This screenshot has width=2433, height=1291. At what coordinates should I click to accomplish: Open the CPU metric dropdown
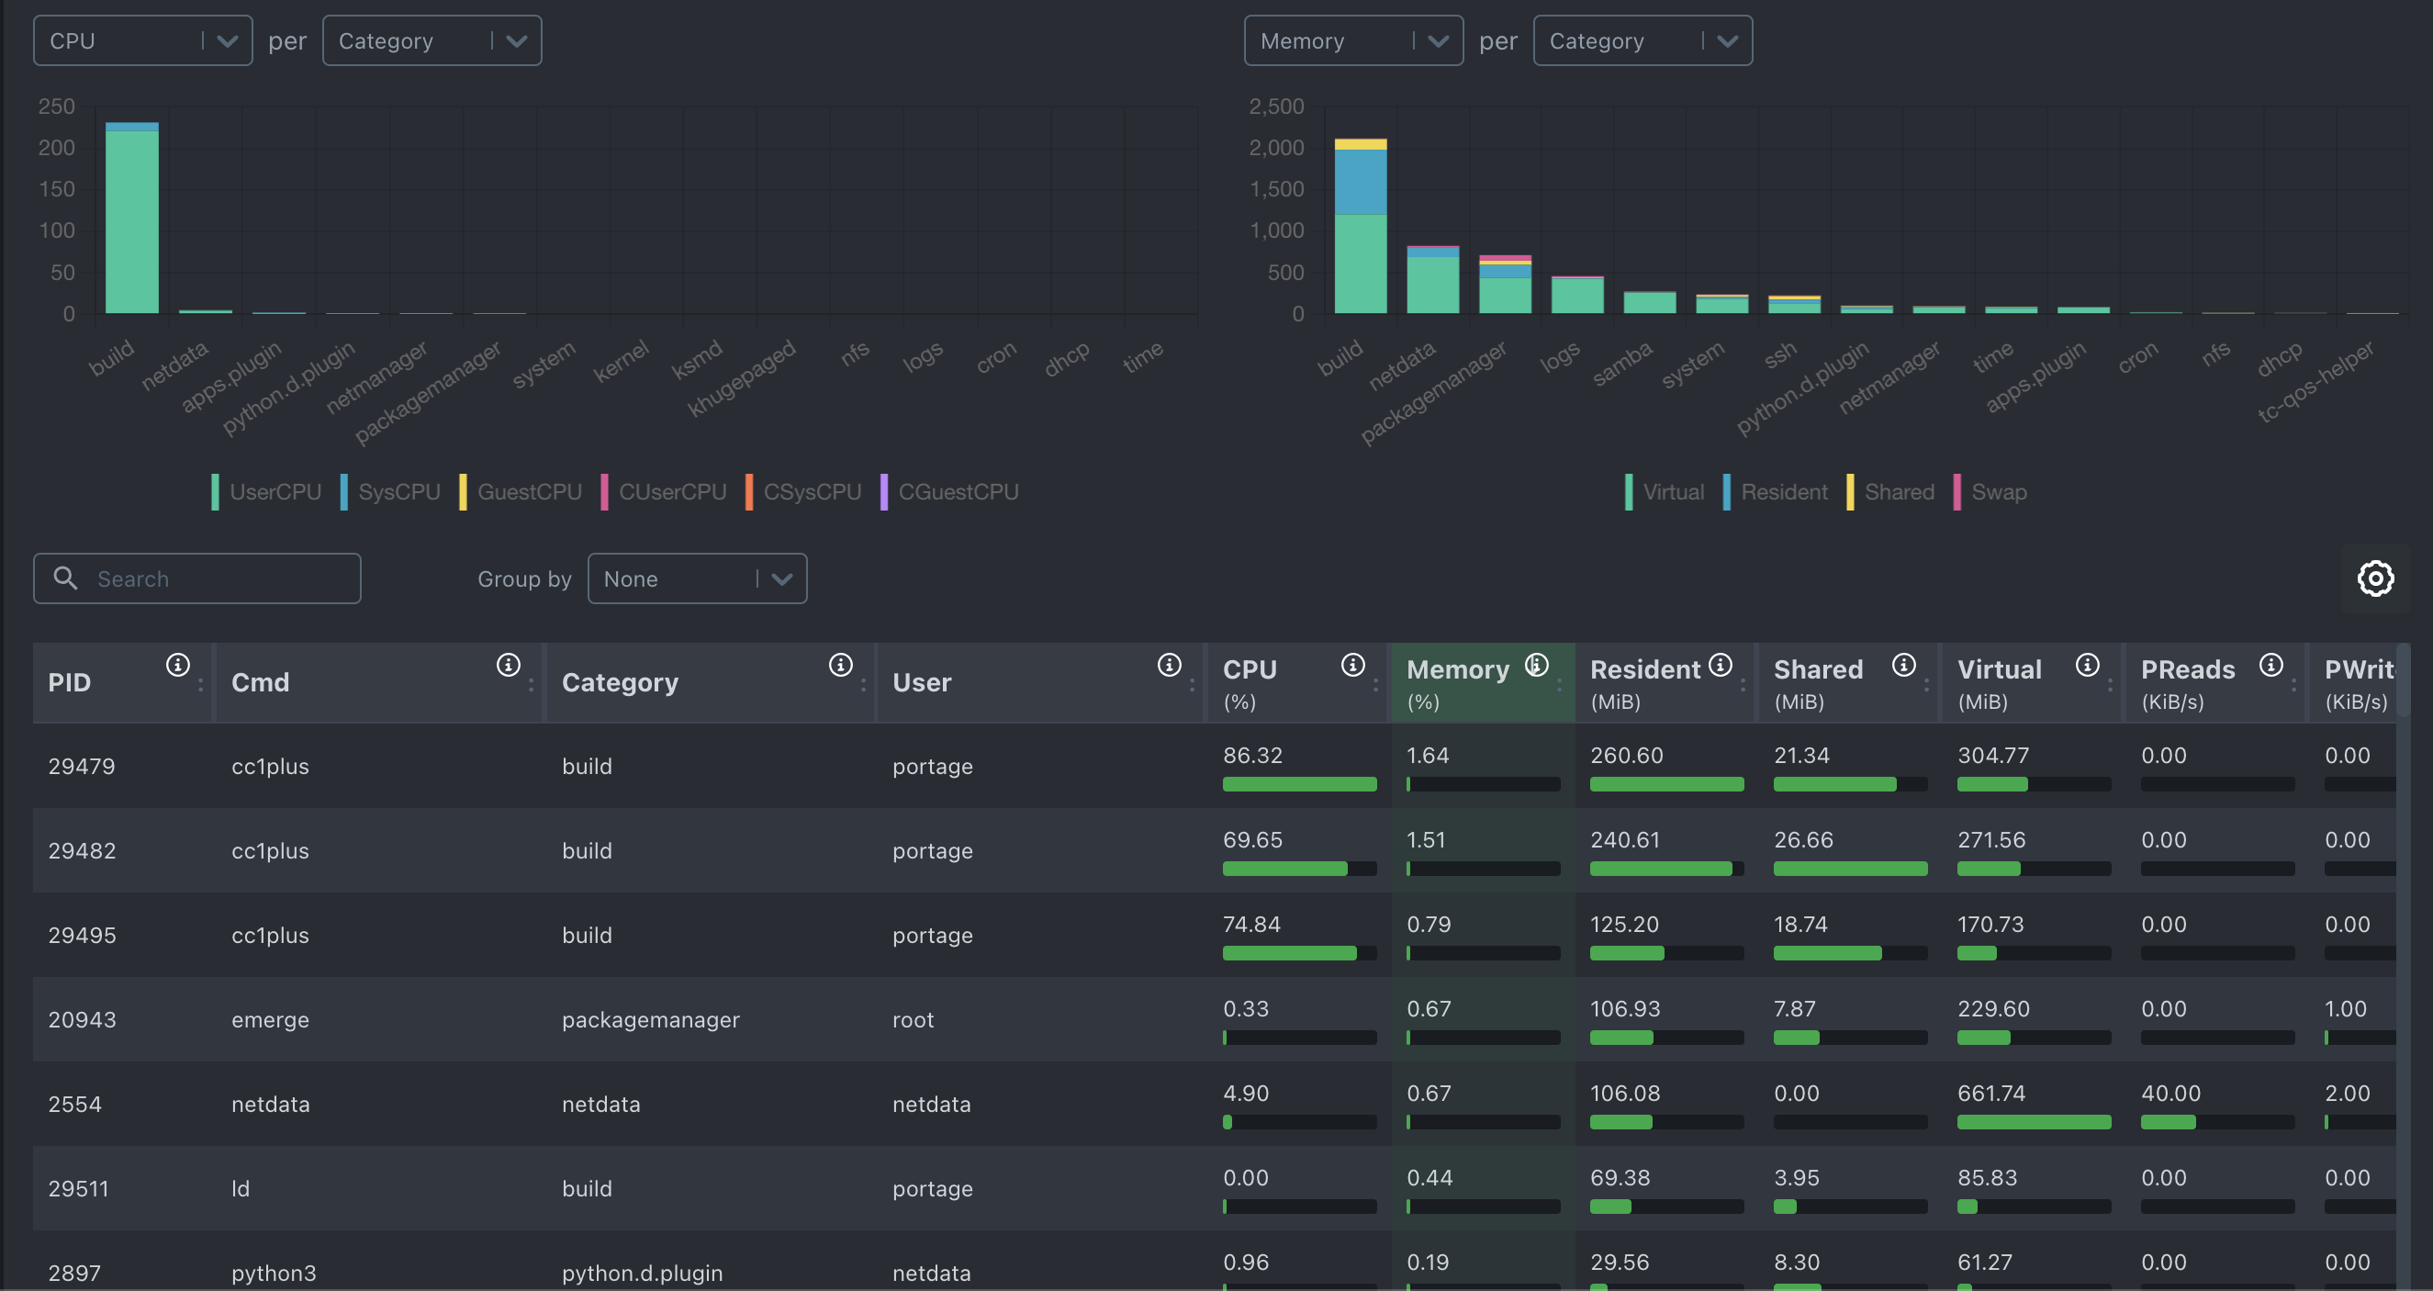pyautogui.click(x=142, y=40)
